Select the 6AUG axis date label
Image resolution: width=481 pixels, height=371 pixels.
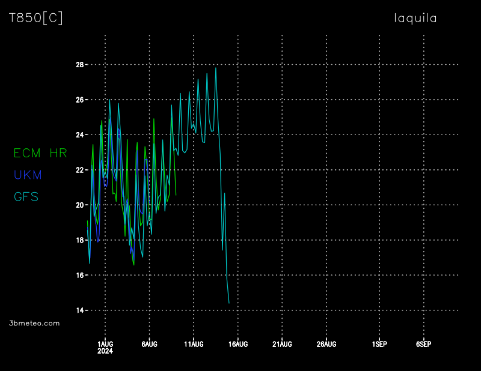[x=149, y=344]
